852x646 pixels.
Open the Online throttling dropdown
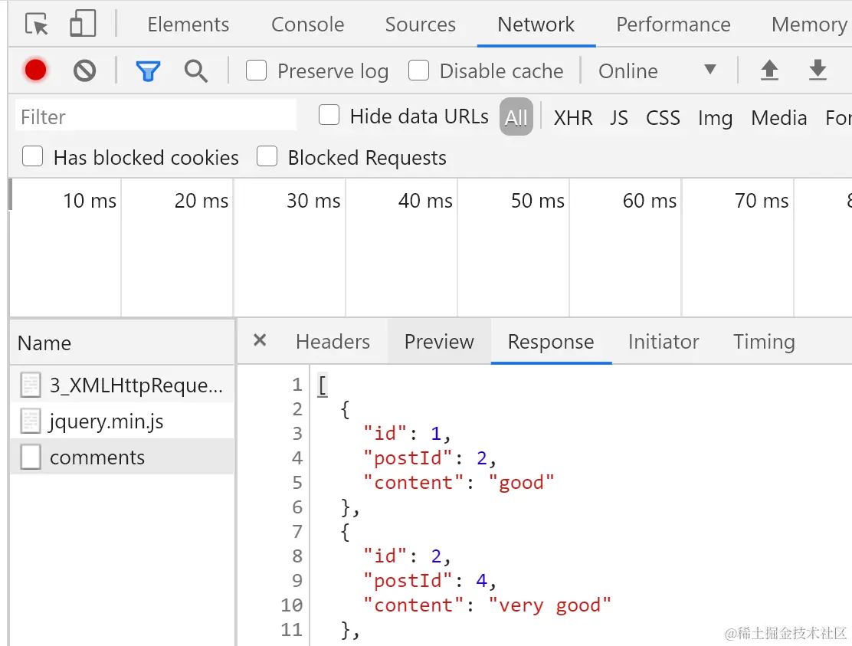[657, 71]
